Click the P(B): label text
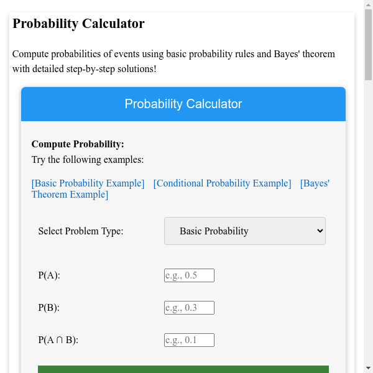 click(x=49, y=308)
